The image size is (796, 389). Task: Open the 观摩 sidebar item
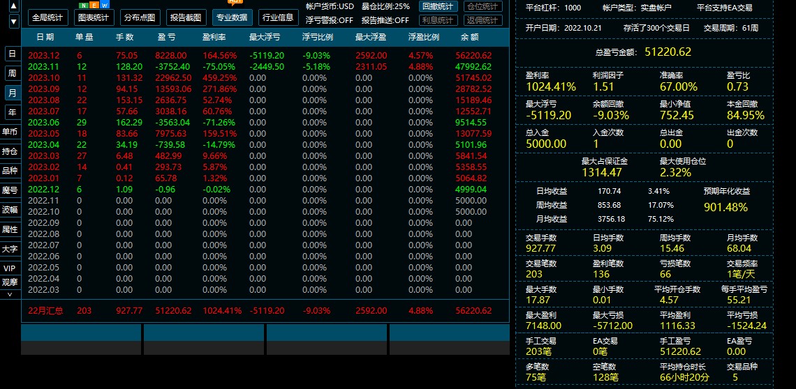coord(10,282)
